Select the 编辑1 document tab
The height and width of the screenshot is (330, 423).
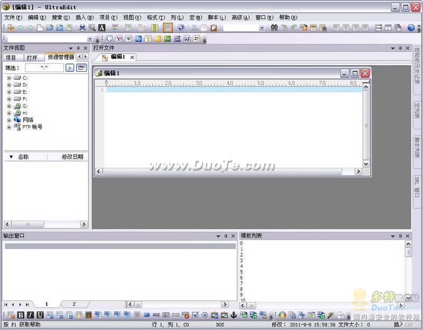(118, 57)
